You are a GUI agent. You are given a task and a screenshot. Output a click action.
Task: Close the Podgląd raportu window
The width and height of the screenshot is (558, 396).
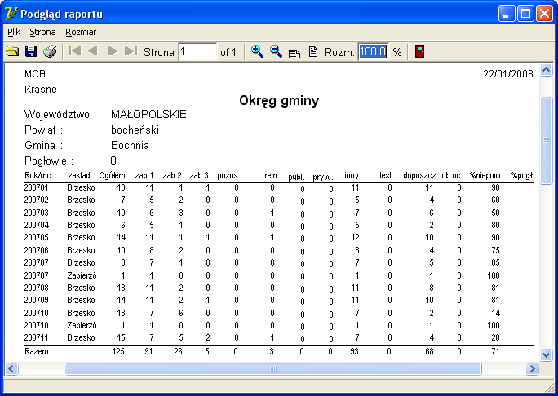[x=544, y=14]
